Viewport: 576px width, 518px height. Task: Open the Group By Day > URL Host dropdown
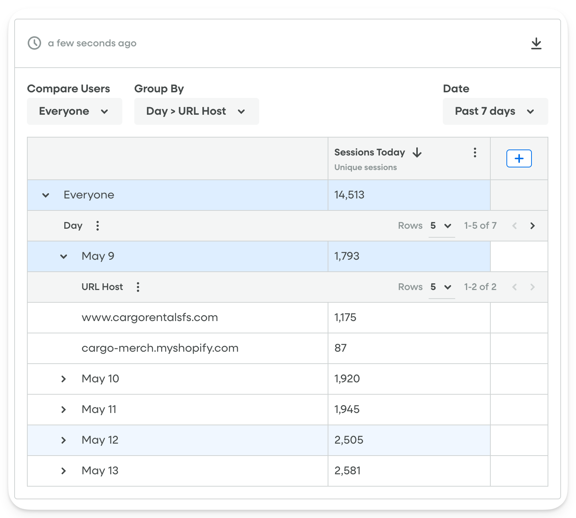196,111
